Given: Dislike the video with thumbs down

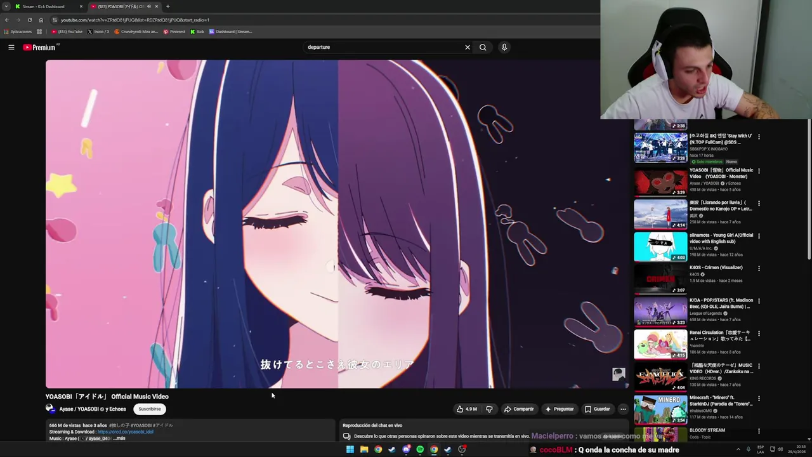Looking at the screenshot, I should point(489,409).
